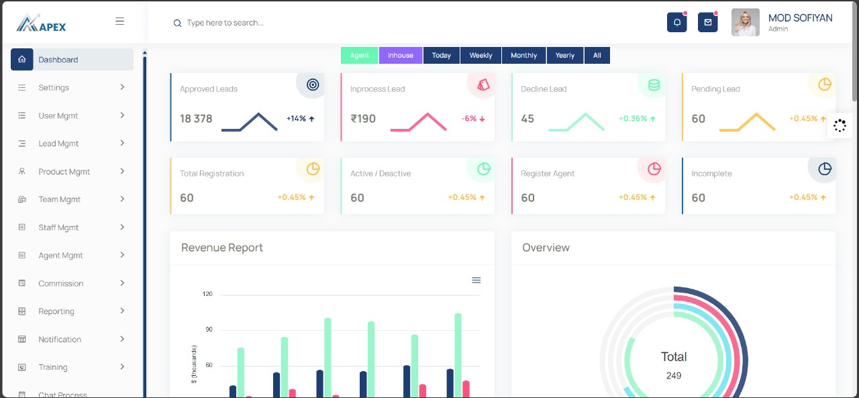The image size is (859, 398).
Task: Toggle the Agent filter button
Action: [x=360, y=56]
